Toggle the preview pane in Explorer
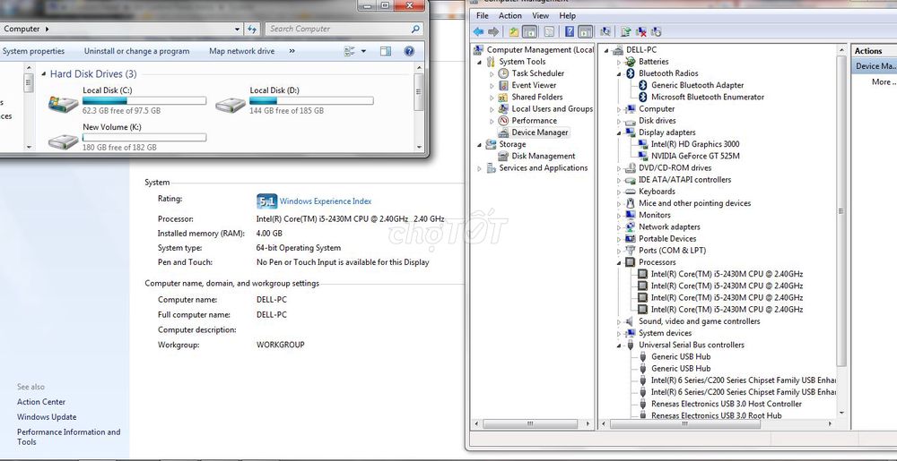 tap(386, 51)
